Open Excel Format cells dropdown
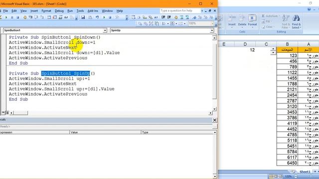 point(253,27)
